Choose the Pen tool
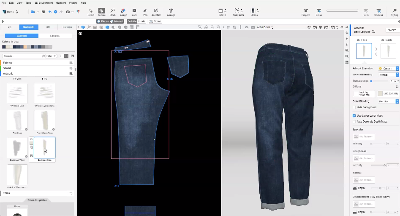The width and height of the screenshot is (400, 216). coord(145,12)
